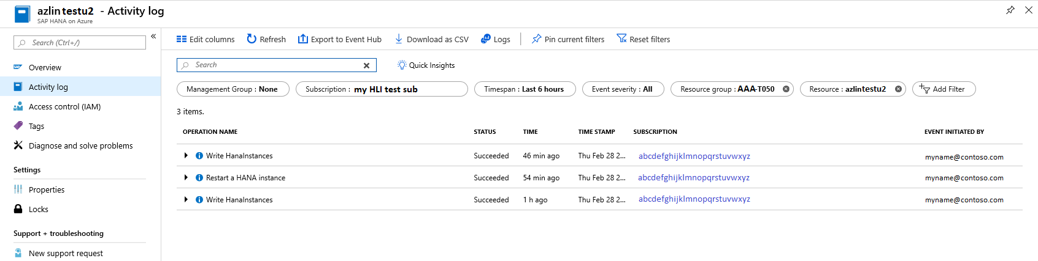Click the purple Tags icon
This screenshot has width=1038, height=261.
(x=18, y=125)
